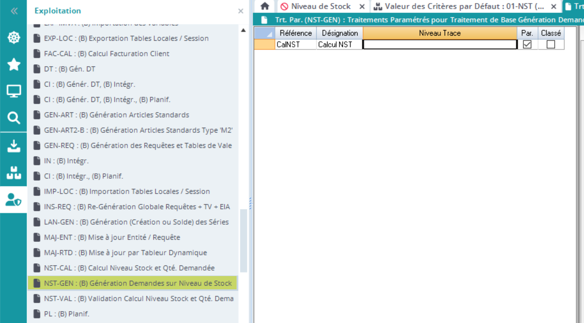Switch to Valeur des Critères par Défaut tab
This screenshot has width=584, height=323.
click(464, 7)
